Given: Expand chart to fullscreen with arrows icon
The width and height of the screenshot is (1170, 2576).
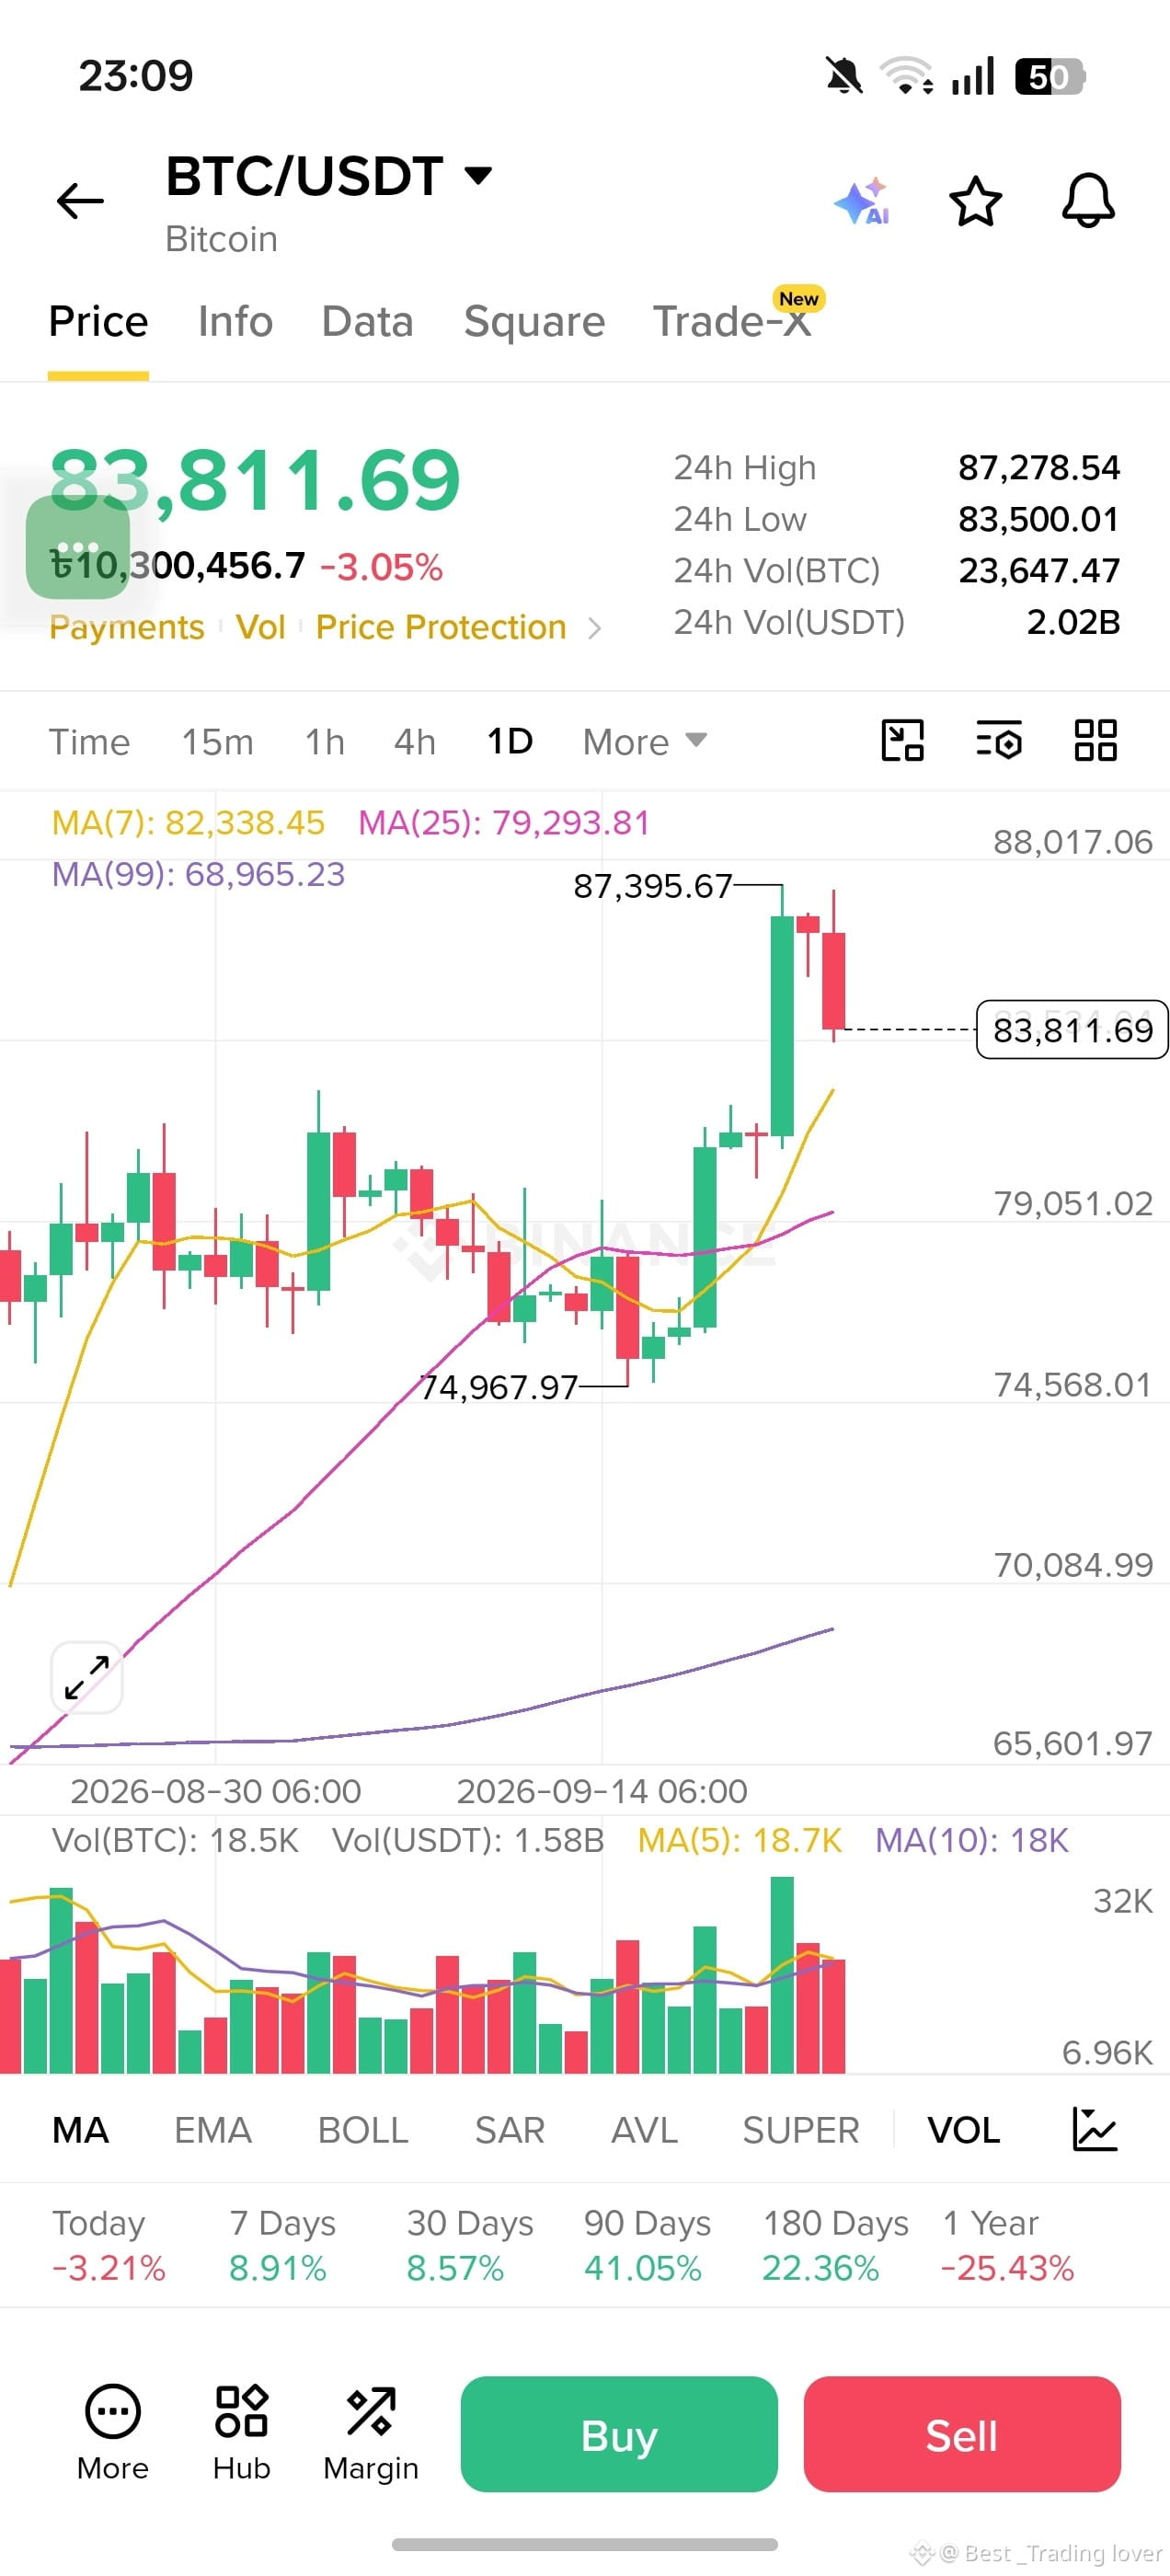Looking at the screenshot, I should coord(87,1677).
